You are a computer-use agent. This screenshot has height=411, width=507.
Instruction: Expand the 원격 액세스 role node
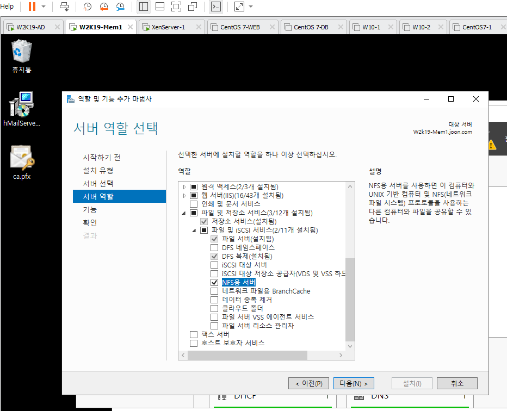184,187
